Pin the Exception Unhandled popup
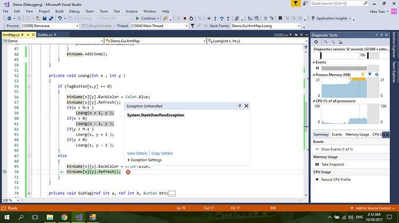Screen dimensions: 399x223 pyautogui.click(x=239, y=106)
